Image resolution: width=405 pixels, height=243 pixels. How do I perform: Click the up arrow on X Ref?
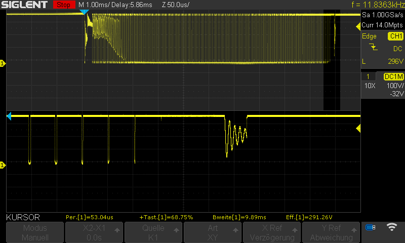tap(295, 230)
